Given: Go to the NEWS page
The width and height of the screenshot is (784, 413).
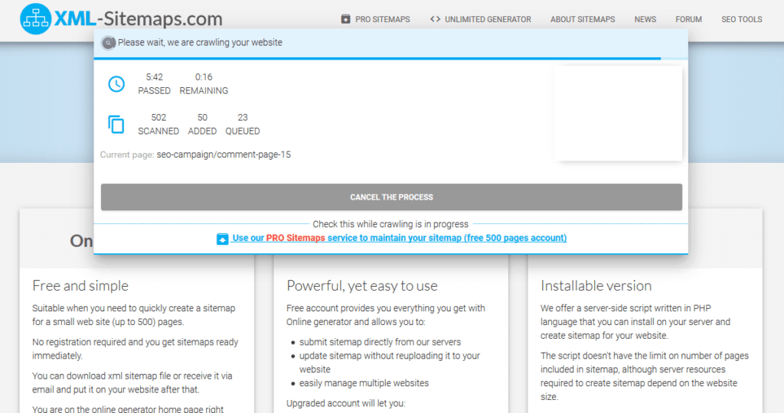Looking at the screenshot, I should pyautogui.click(x=645, y=19).
